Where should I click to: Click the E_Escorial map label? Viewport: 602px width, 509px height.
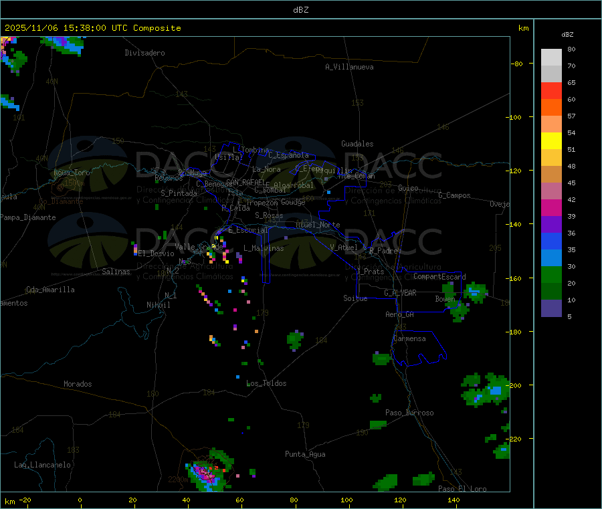(248, 230)
